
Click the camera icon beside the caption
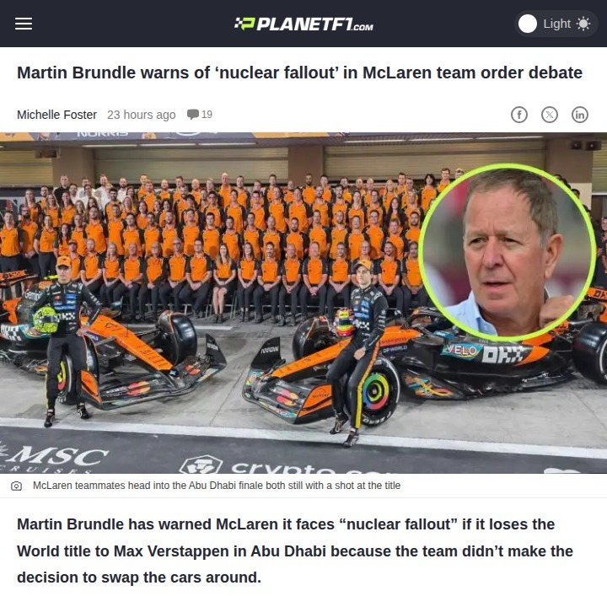tap(16, 486)
